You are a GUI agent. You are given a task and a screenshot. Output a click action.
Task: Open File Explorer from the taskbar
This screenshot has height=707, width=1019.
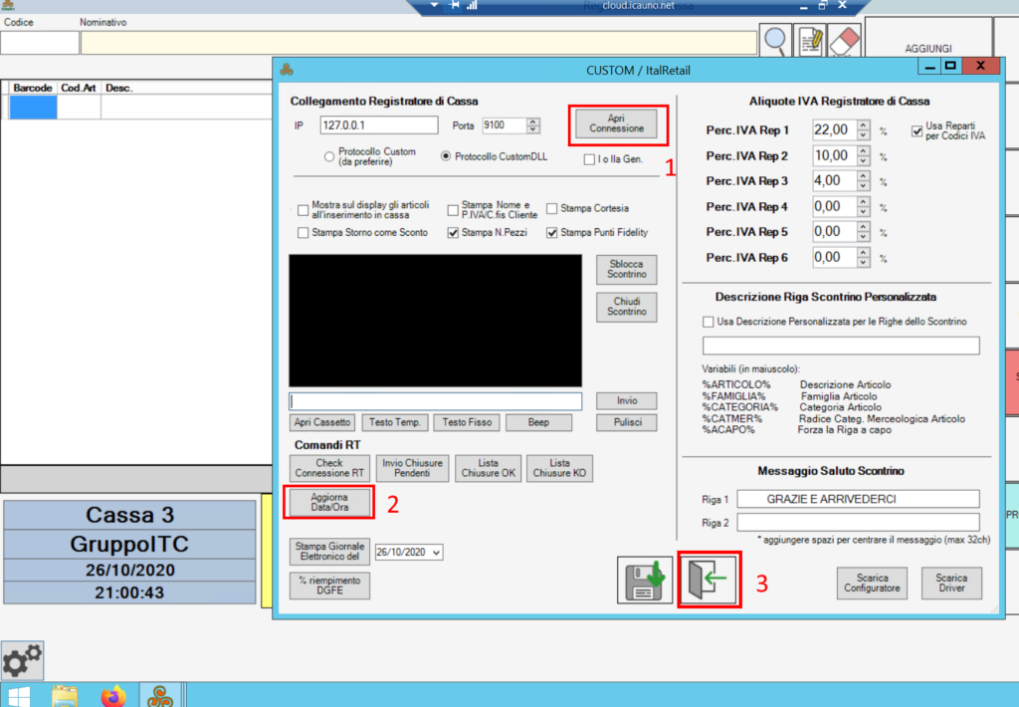(66, 694)
